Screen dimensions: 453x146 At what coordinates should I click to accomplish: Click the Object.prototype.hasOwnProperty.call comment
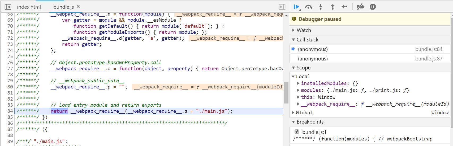point(106,62)
